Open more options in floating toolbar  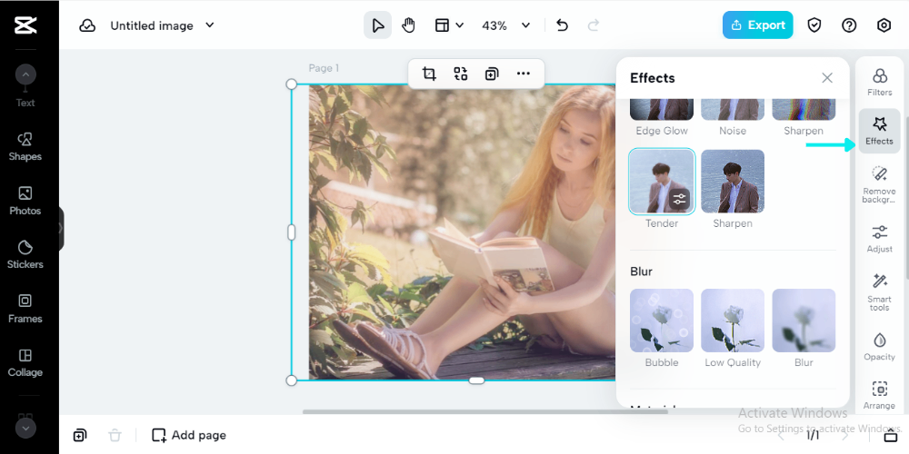click(x=523, y=74)
